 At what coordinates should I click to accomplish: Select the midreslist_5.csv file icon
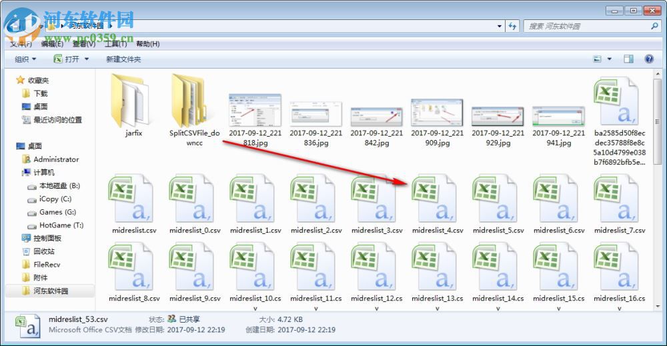coord(495,199)
